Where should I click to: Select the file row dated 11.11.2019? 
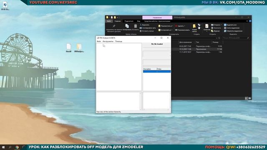197,52
